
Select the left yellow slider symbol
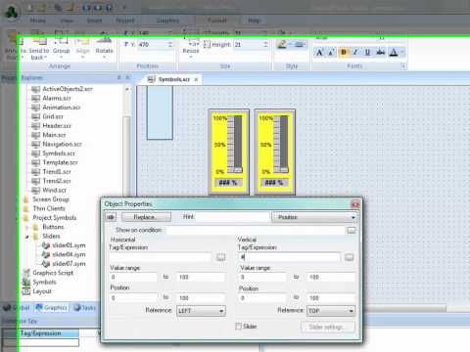pos(229,152)
